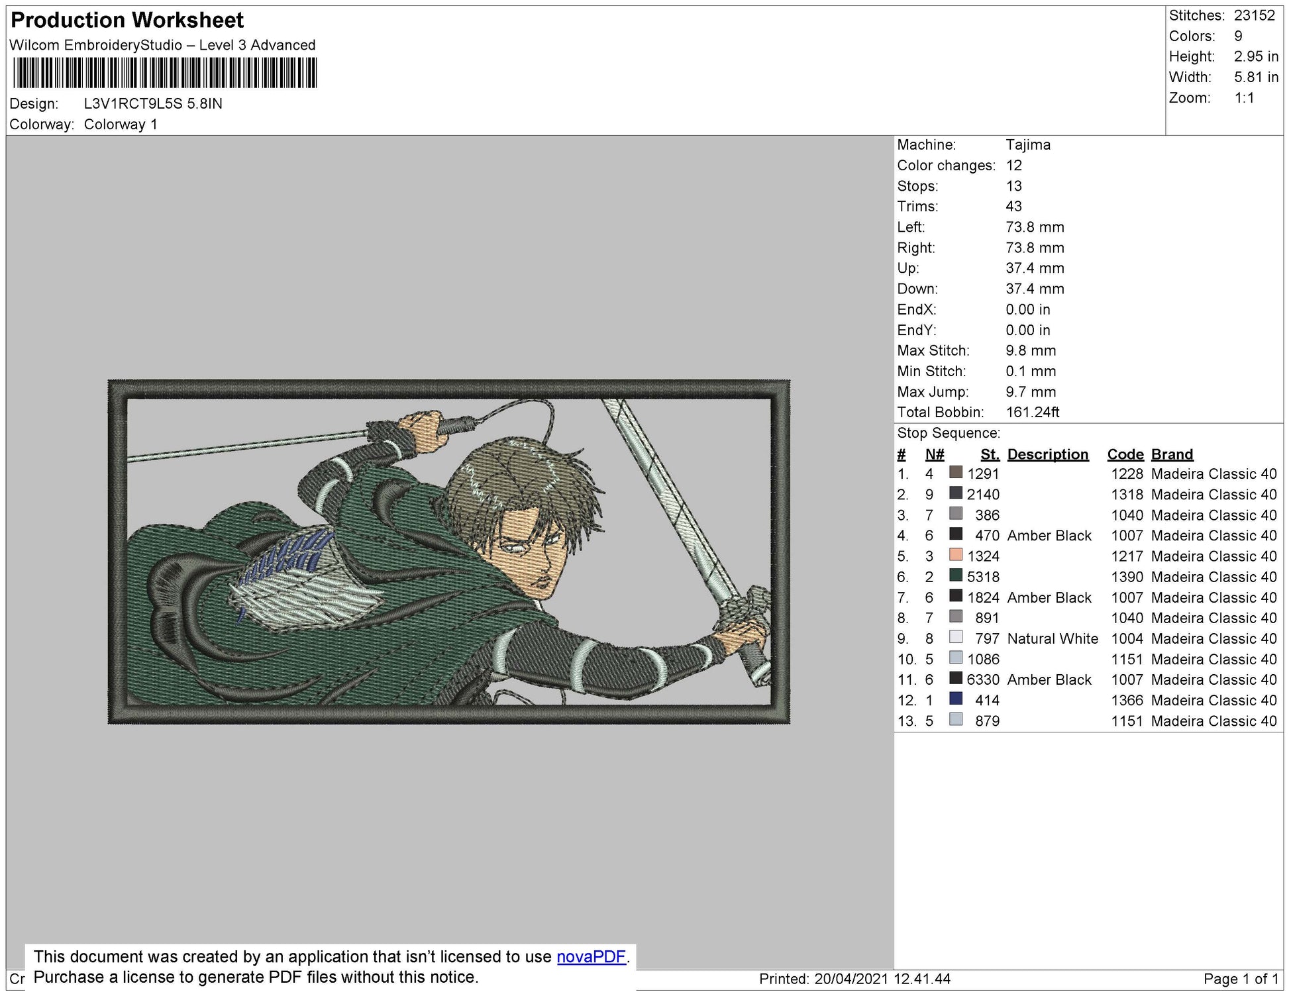Click the navy blue swatch in stop 12
The image size is (1289, 996).
[x=955, y=699]
